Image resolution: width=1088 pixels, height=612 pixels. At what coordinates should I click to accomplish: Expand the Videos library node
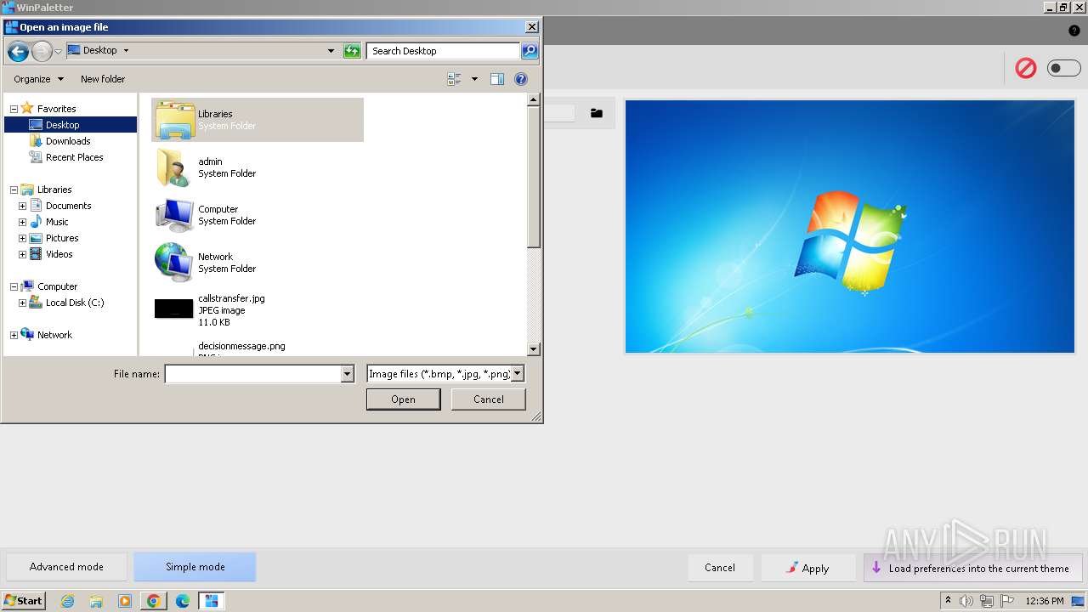[22, 254]
